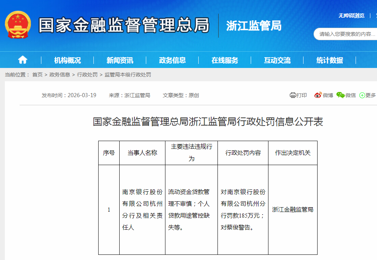This screenshot has height=260, width=377.
Task: Open the 政务信息 navigation menu
Action: [x=172, y=59]
